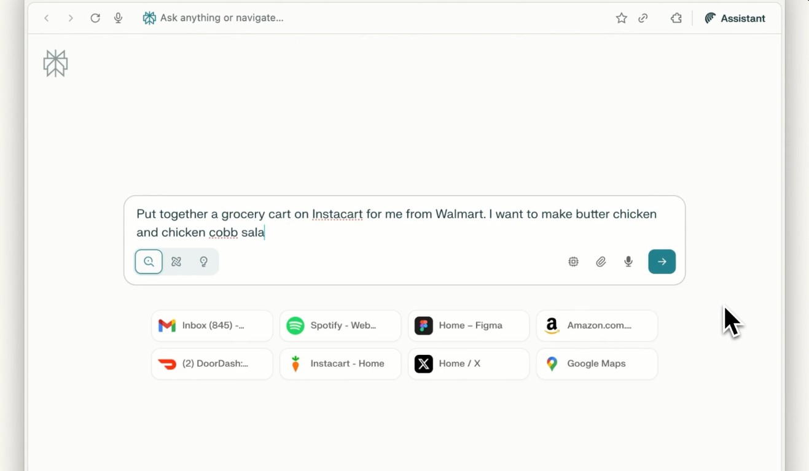Image resolution: width=809 pixels, height=471 pixels.
Task: Attach a file with the paperclip icon
Action: pos(601,262)
